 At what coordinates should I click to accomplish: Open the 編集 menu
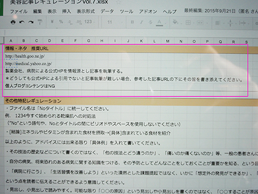point(37,12)
